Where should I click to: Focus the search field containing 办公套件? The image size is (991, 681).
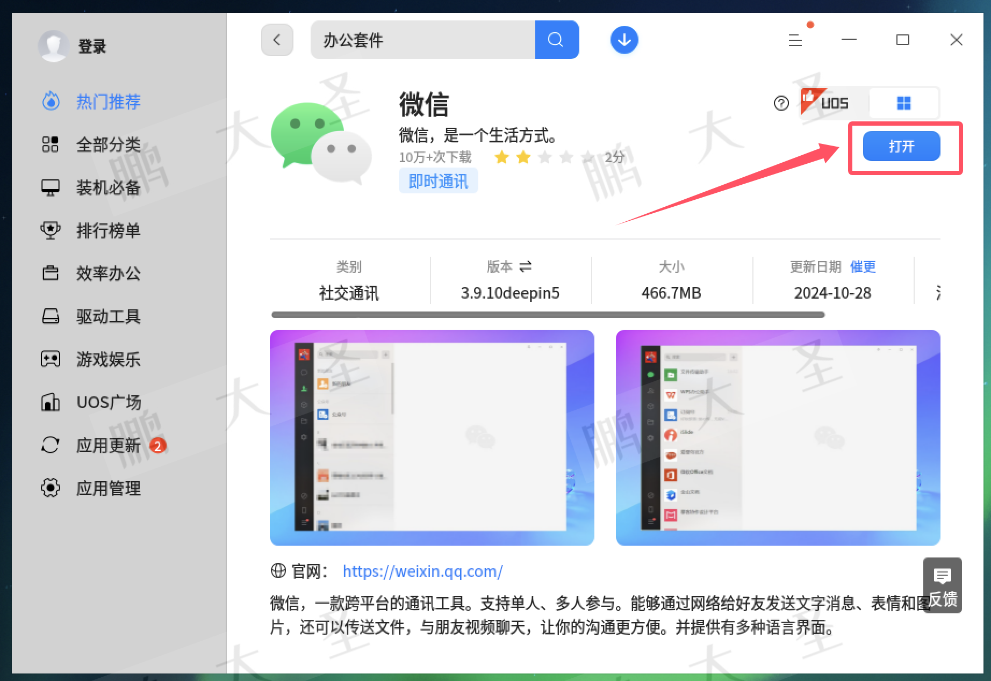(423, 40)
